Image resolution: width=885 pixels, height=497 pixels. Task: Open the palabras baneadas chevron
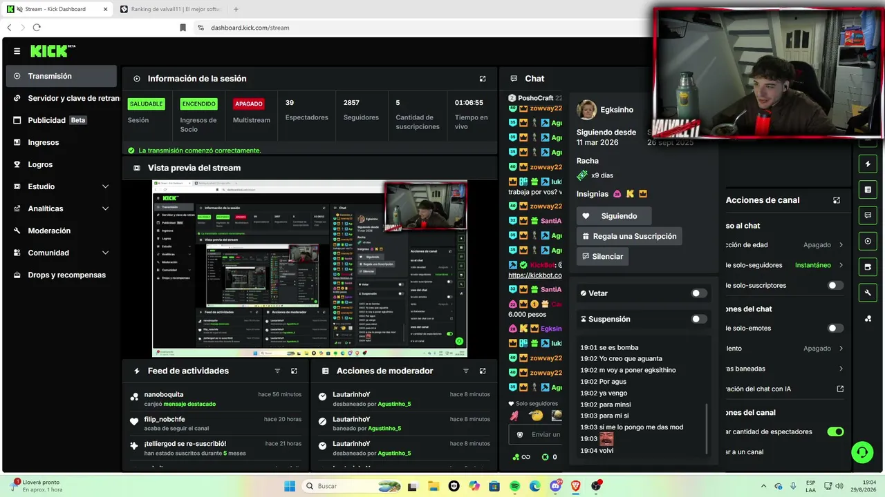click(841, 369)
